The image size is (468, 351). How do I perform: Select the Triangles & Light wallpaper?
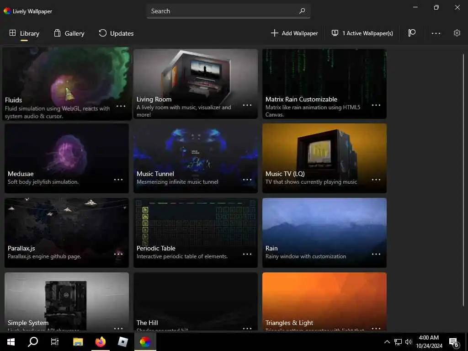(x=324, y=302)
